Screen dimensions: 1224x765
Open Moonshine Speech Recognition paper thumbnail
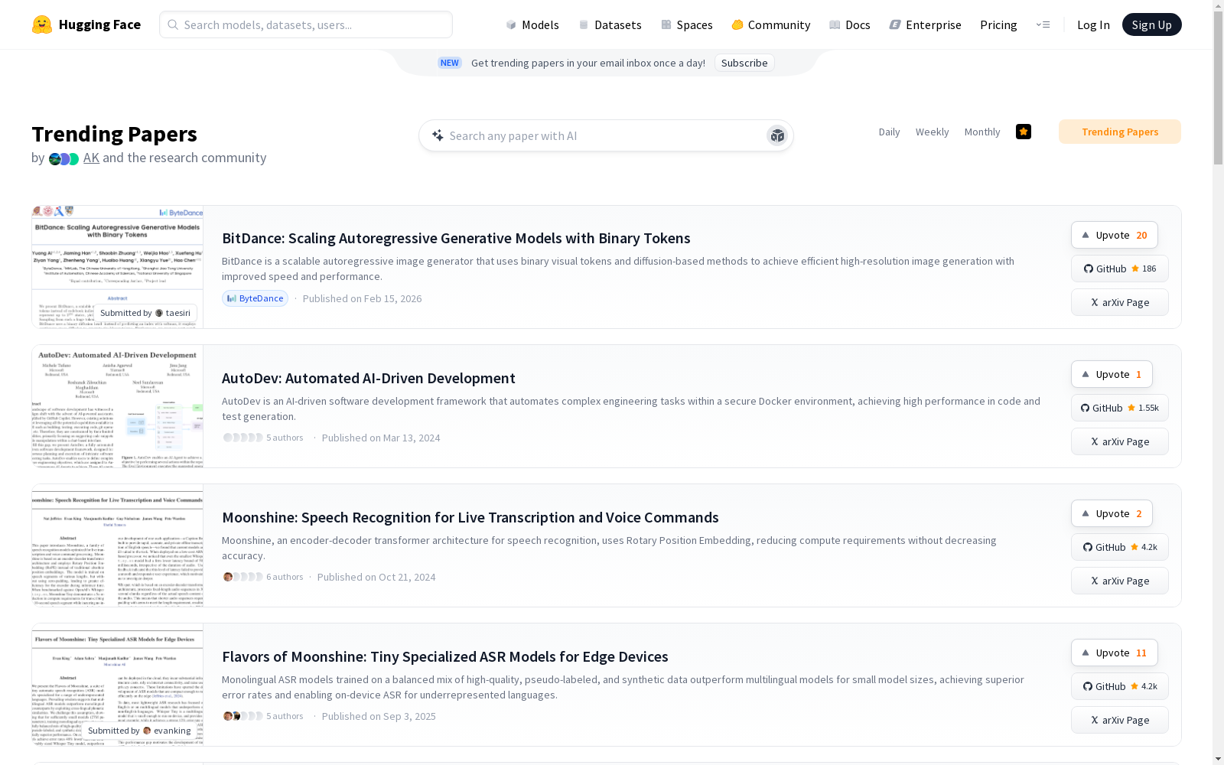click(117, 545)
